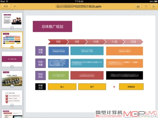Select the 12月 arrow shape
The height and width of the screenshot is (118, 158).
[133, 42]
